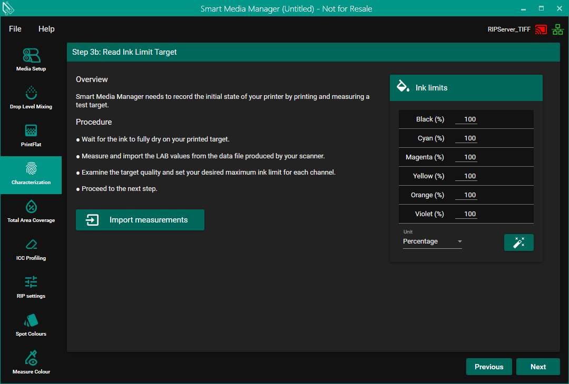
Task: Go to the PrintFlat sidebar icon
Action: (x=31, y=131)
